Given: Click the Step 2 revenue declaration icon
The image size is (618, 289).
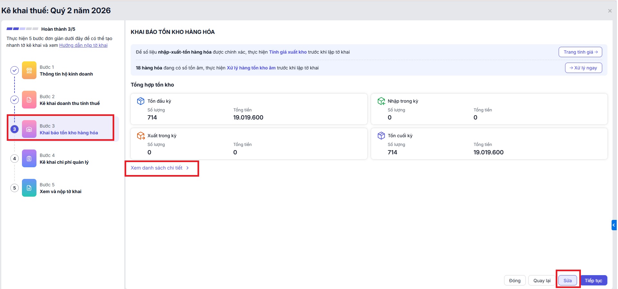Looking at the screenshot, I should [x=29, y=100].
